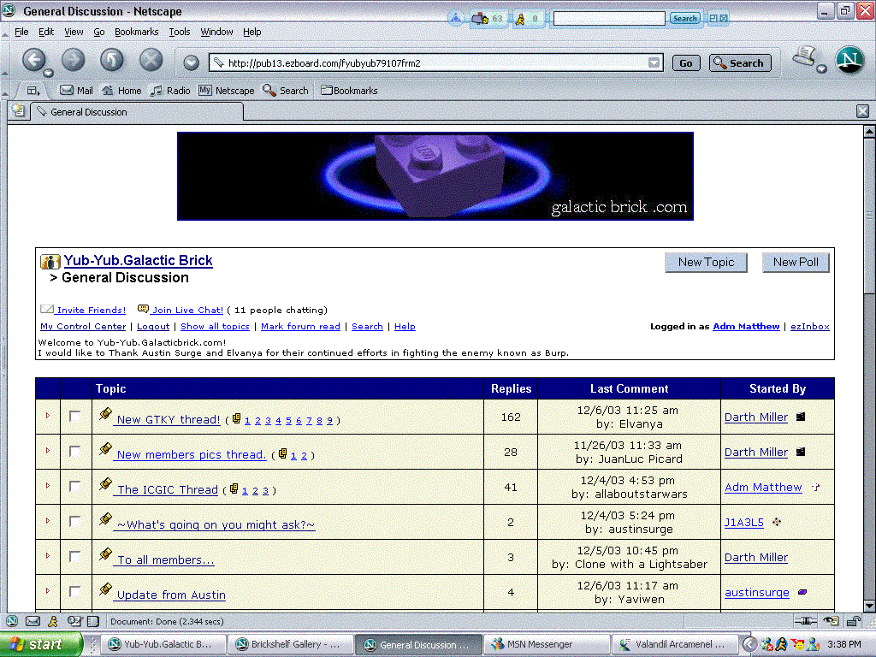Click the top search input field
The height and width of the screenshot is (657, 876).
[x=609, y=19]
